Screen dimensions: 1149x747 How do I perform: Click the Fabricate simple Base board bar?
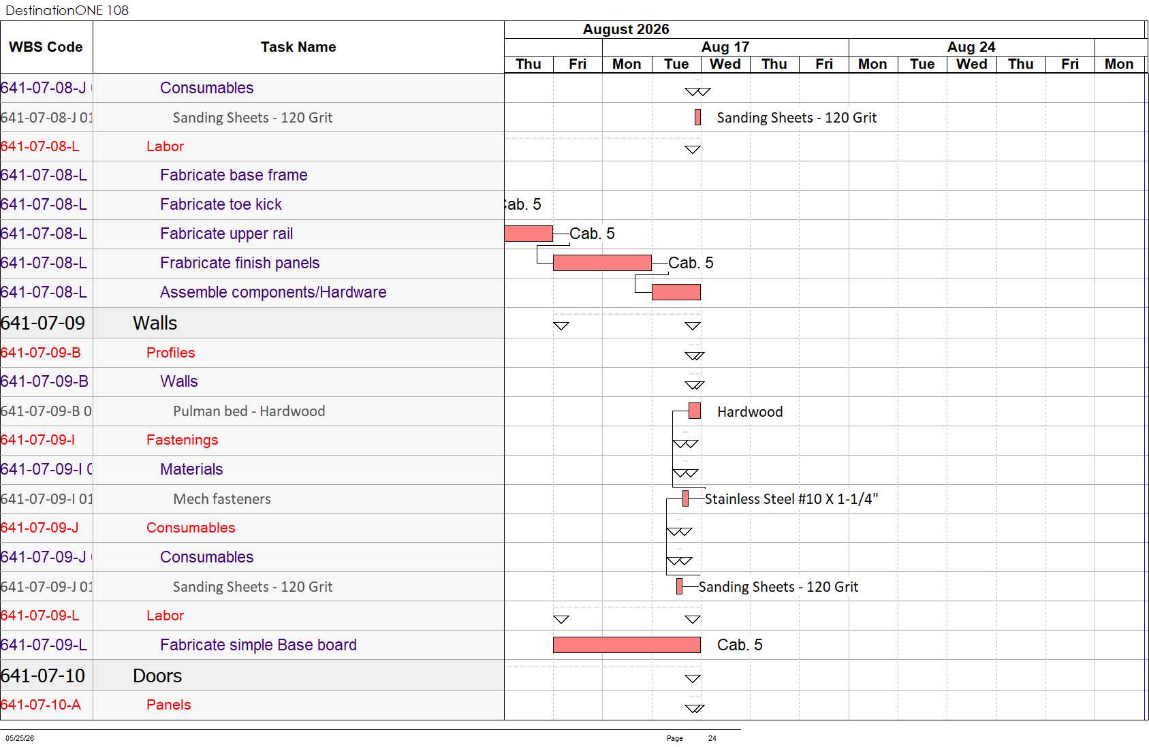627,645
